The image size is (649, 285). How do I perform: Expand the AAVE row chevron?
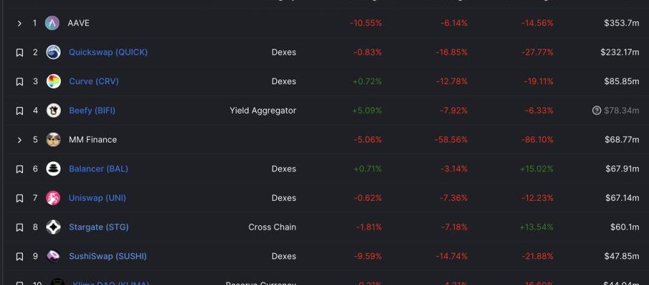click(x=20, y=23)
